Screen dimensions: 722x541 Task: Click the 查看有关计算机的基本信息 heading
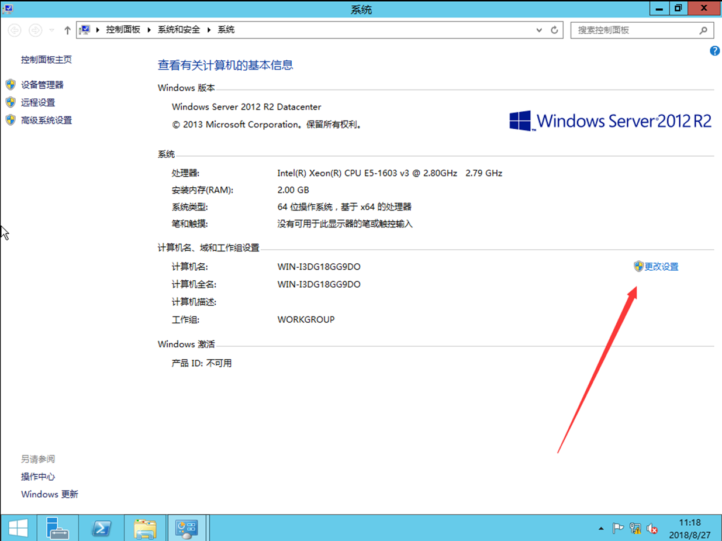[226, 65]
